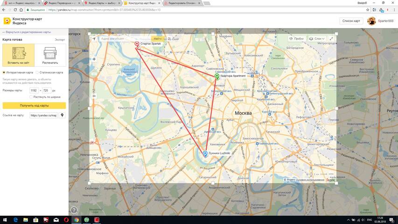Bookmark the page with the star icon

click(x=368, y=10)
